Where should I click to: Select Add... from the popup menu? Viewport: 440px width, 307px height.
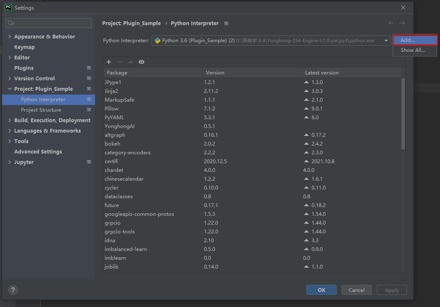tap(415, 40)
